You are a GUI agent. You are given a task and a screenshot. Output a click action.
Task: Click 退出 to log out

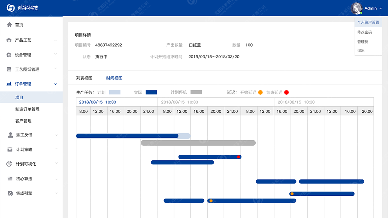(x=361, y=51)
